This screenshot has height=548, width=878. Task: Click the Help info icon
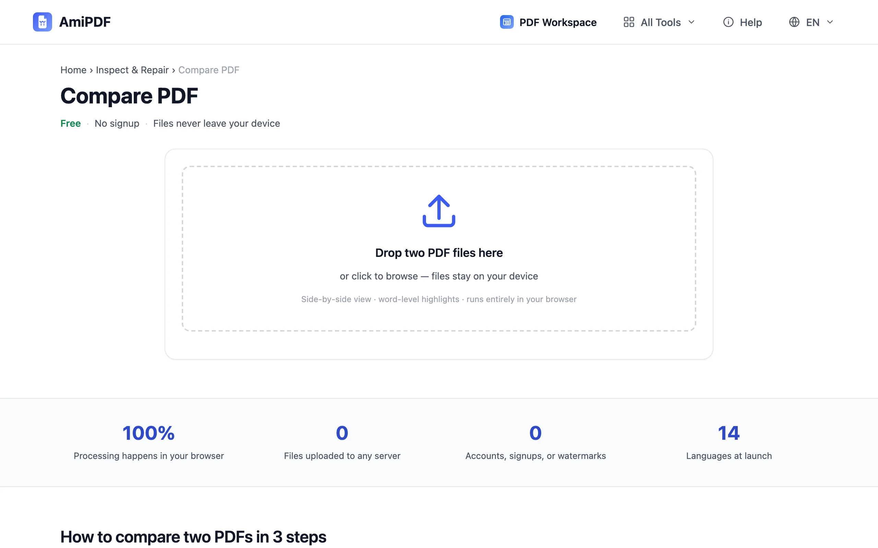click(728, 22)
